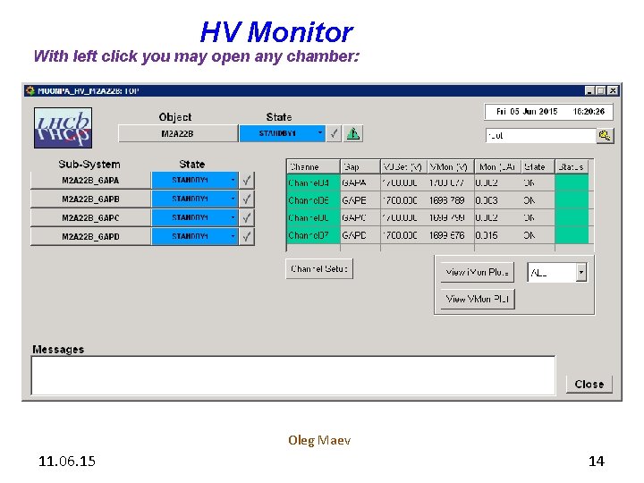Screen dimensions: 644x483
Task: Click the State column header in table
Action: point(538,166)
